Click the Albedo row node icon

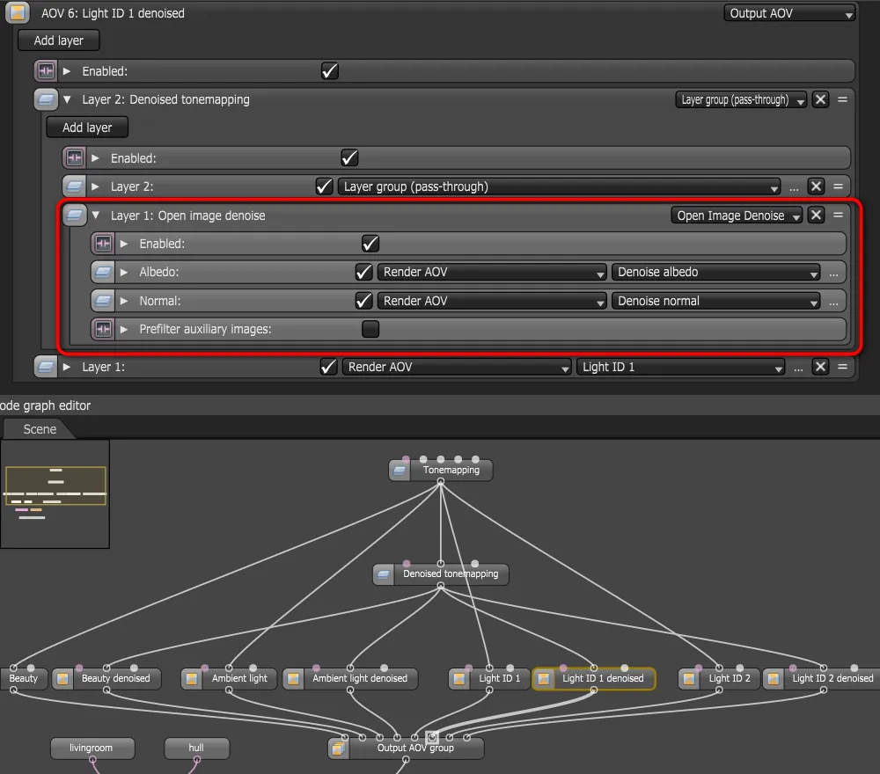click(103, 273)
